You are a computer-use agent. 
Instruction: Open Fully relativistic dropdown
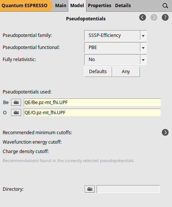[x=115, y=60]
